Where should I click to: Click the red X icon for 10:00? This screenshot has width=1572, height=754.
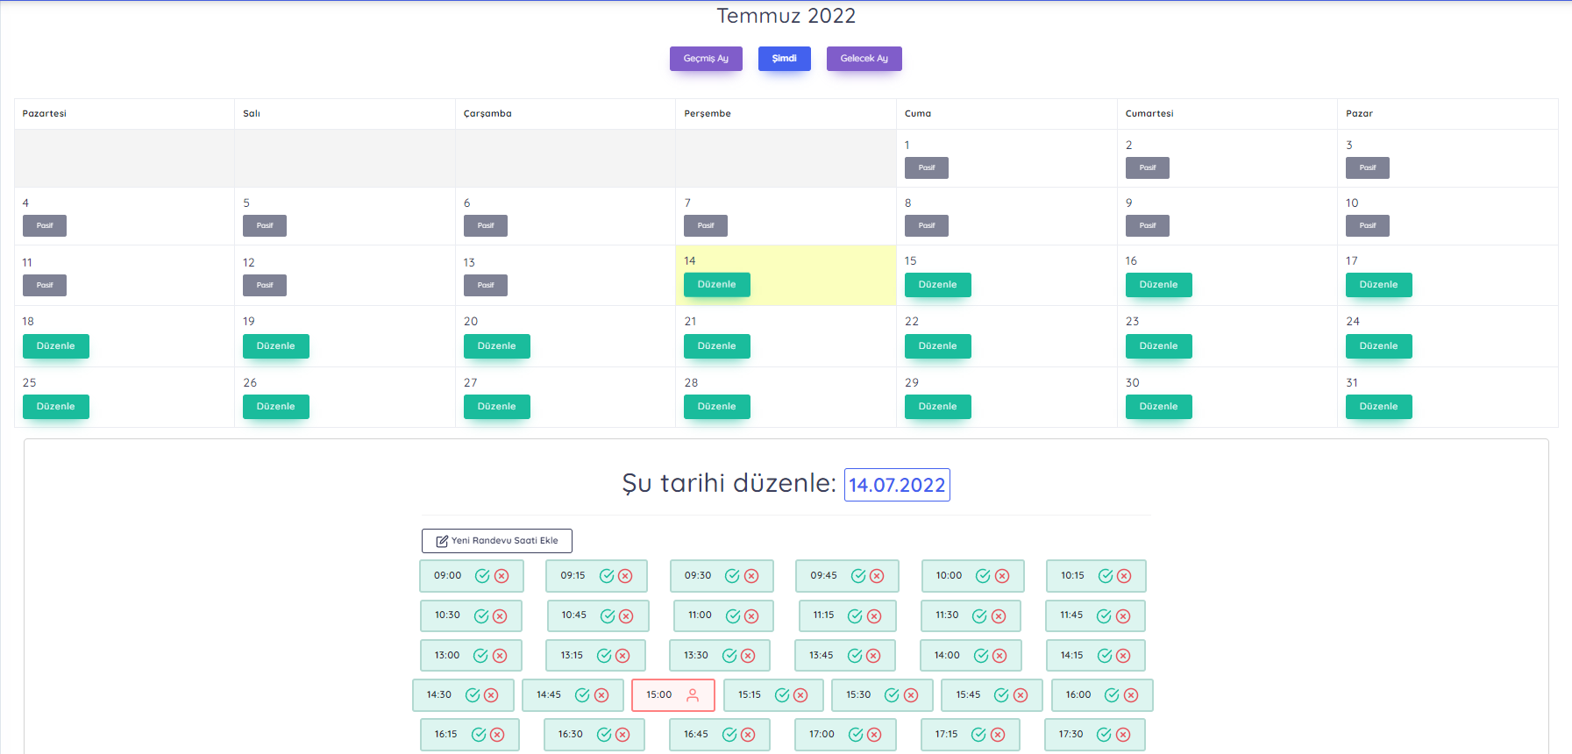[1002, 576]
